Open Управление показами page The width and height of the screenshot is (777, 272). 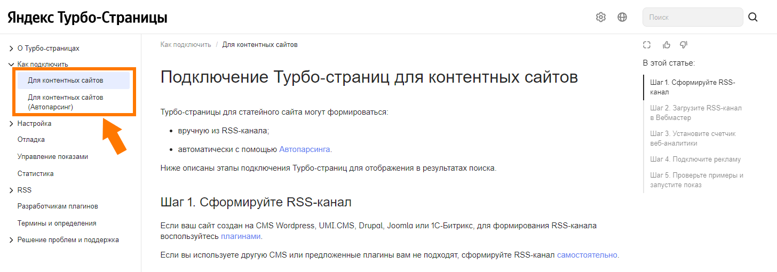click(53, 157)
